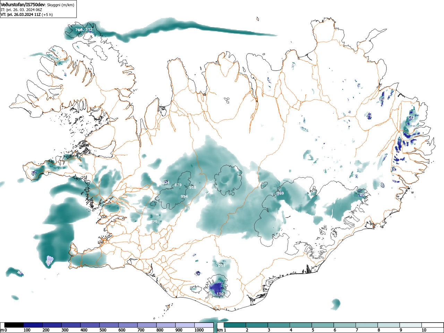Image resolution: width=444 pixels, height=333 pixels.
Task: Click the map value 296
Action: click(154, 221)
